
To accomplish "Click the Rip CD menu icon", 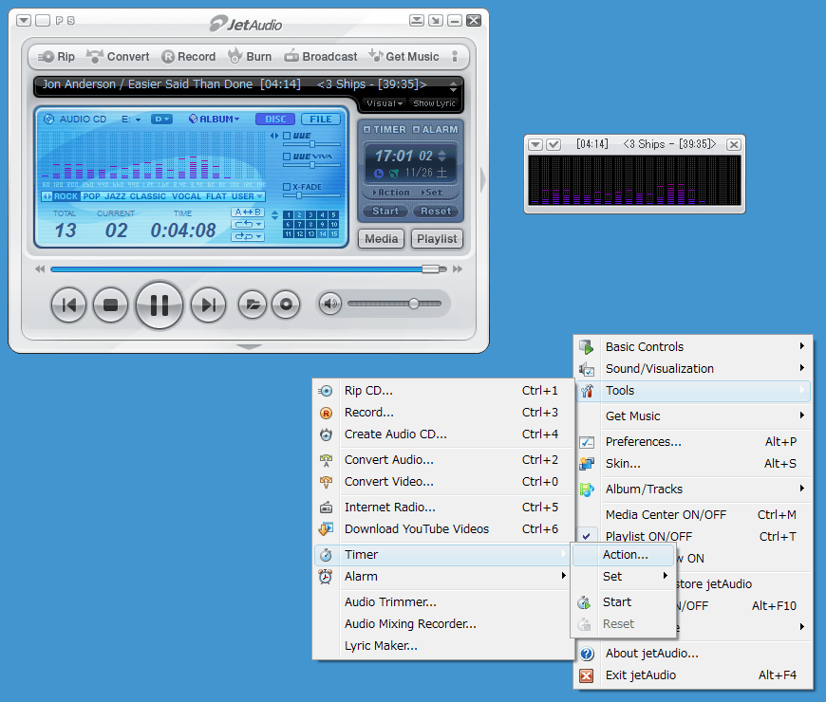I will [x=326, y=391].
